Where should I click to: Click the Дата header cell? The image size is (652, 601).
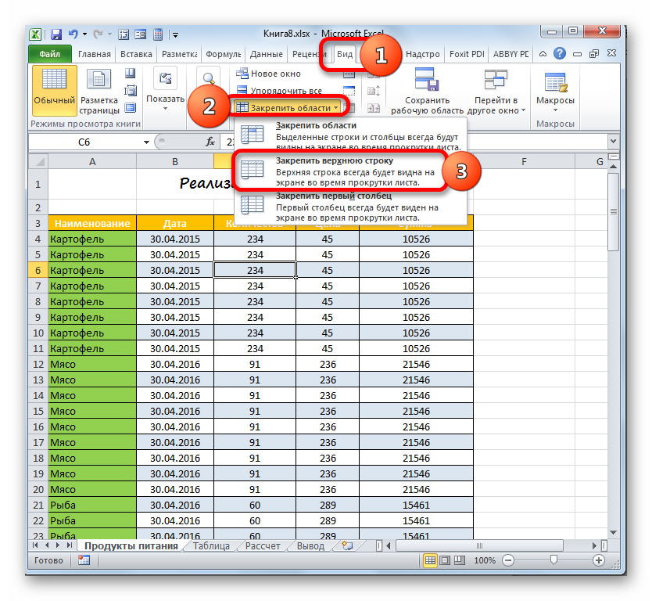pyautogui.click(x=174, y=223)
